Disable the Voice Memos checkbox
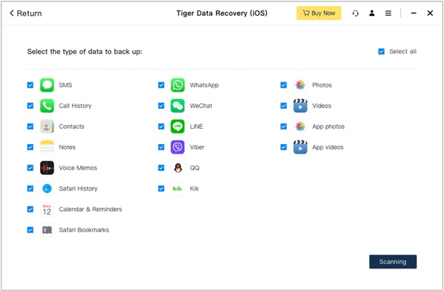Screen dimensions: 444x291 [x=31, y=168]
